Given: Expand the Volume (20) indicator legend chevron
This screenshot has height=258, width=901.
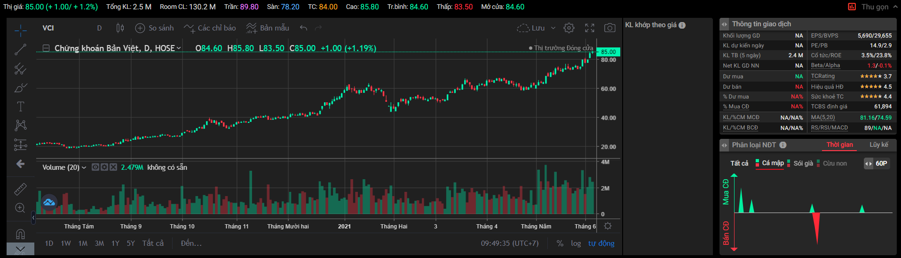Looking at the screenshot, I should [84, 167].
